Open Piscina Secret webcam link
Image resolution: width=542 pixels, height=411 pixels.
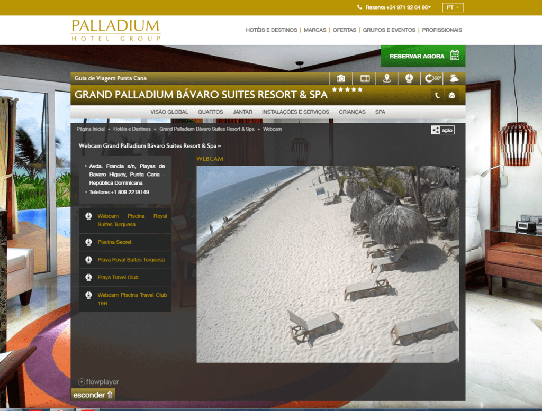click(114, 242)
